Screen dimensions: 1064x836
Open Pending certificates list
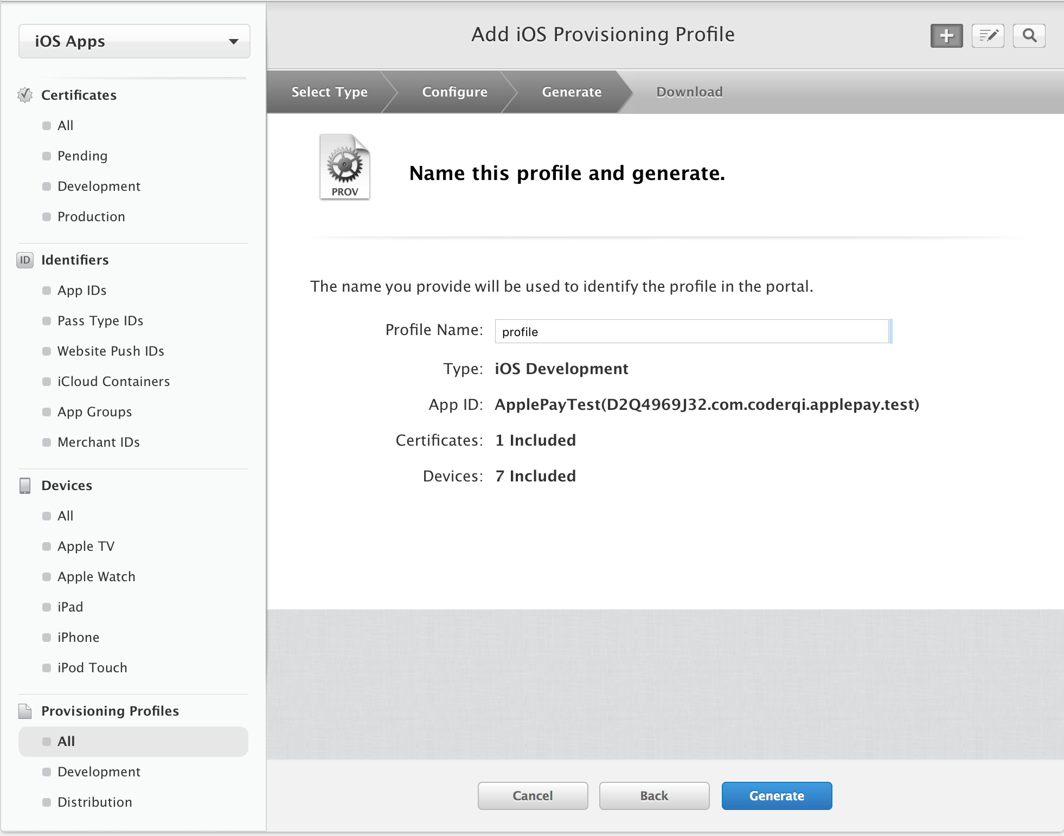pos(82,156)
